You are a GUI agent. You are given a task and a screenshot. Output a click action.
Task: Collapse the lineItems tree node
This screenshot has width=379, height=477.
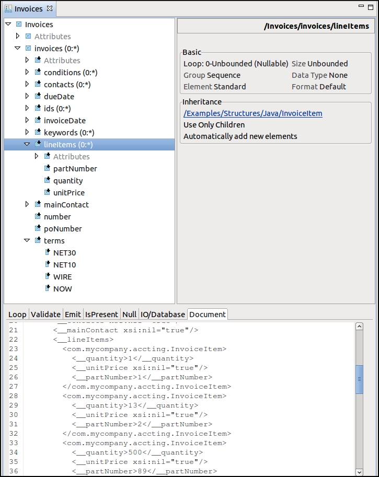[27, 145]
